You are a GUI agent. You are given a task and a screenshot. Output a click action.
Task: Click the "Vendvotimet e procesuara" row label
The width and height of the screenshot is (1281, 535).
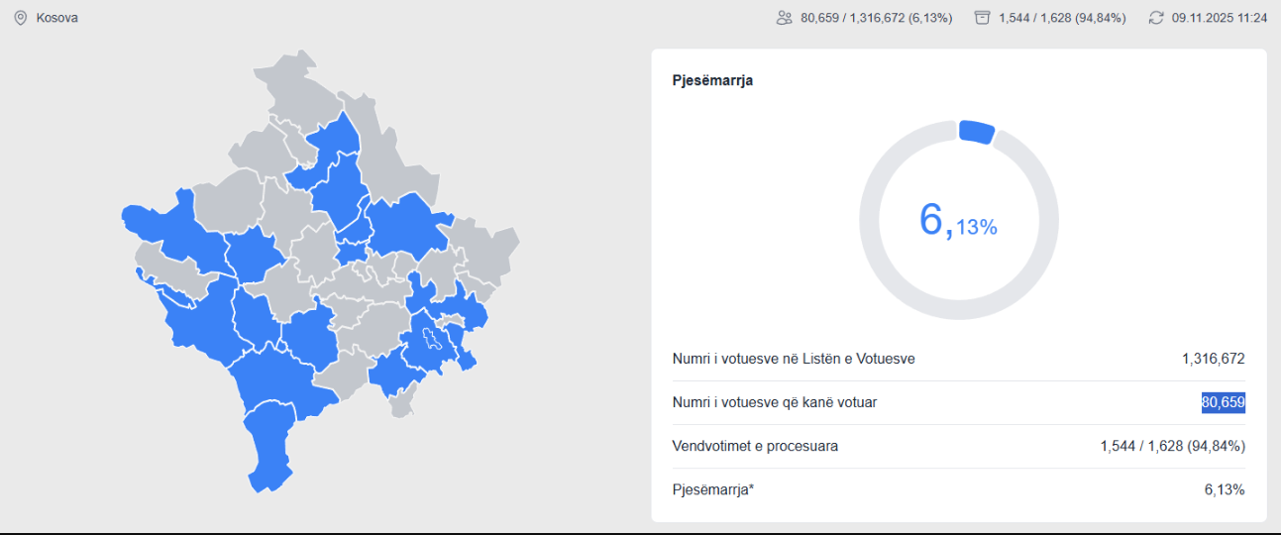[x=755, y=446]
